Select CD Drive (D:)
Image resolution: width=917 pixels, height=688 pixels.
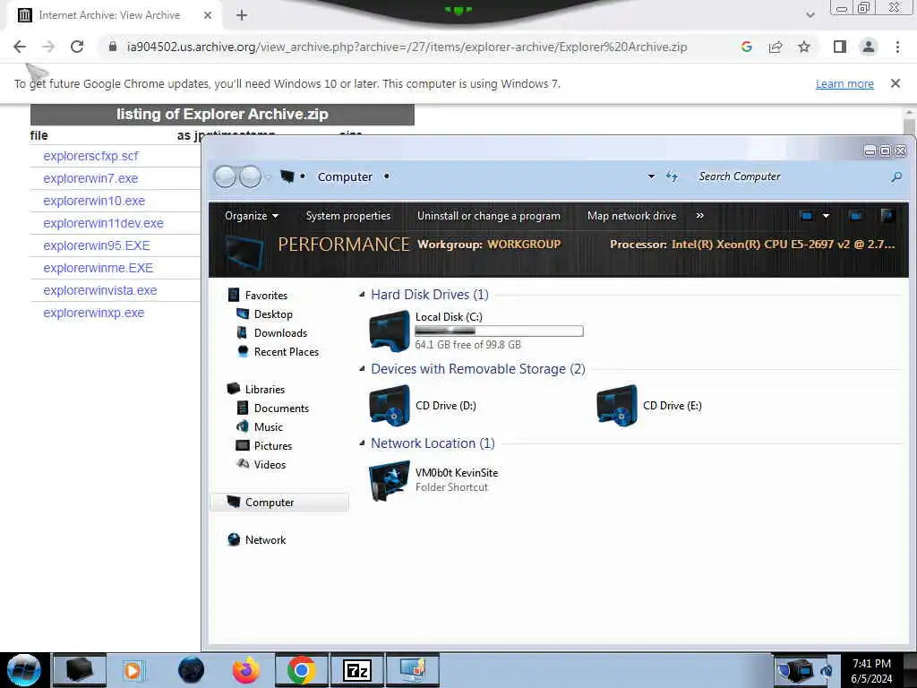point(424,406)
